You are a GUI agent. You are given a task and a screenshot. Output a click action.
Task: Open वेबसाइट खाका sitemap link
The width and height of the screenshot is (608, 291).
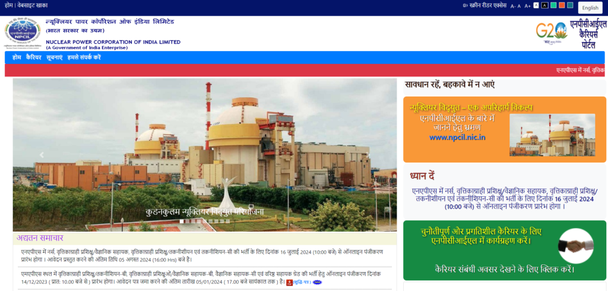pos(33,5)
